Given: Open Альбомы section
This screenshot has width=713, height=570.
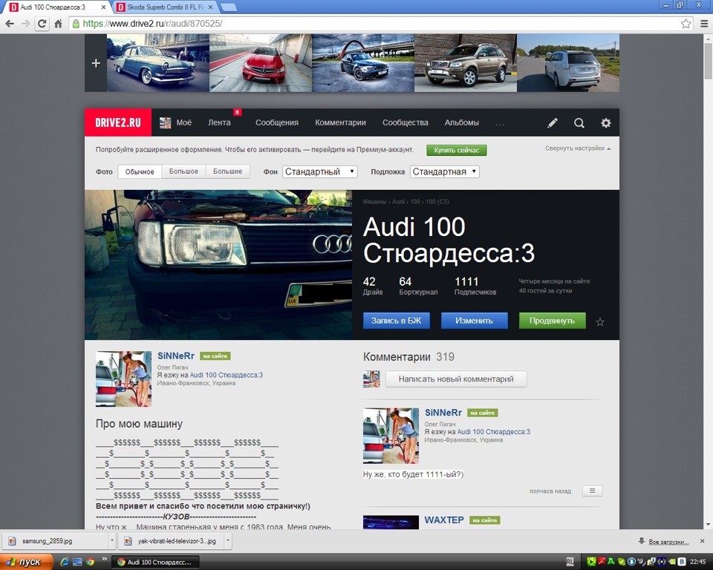Looking at the screenshot, I should (461, 122).
